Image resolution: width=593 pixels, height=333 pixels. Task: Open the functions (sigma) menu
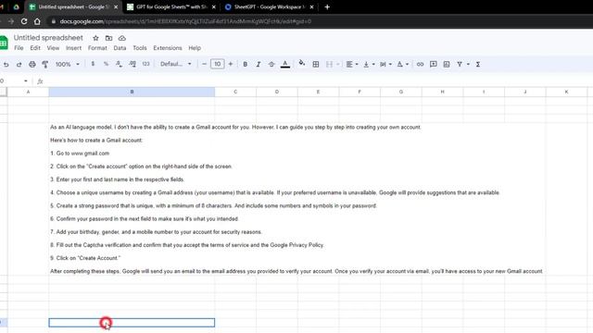(478, 65)
